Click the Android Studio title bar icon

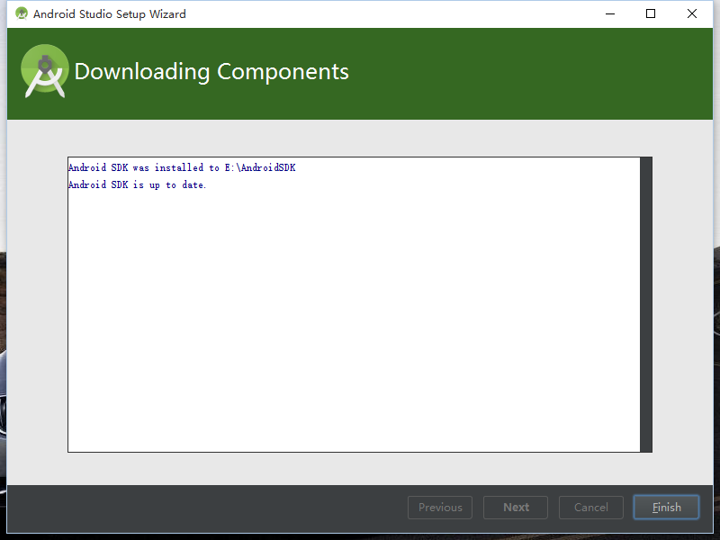point(22,13)
